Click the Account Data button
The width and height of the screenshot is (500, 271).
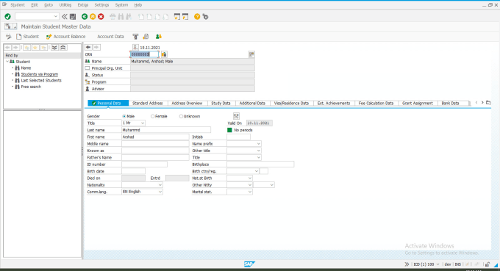110,36
